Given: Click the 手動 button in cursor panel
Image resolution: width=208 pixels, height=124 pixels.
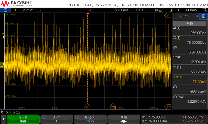Looking at the screenshot, I should coord(189,23).
